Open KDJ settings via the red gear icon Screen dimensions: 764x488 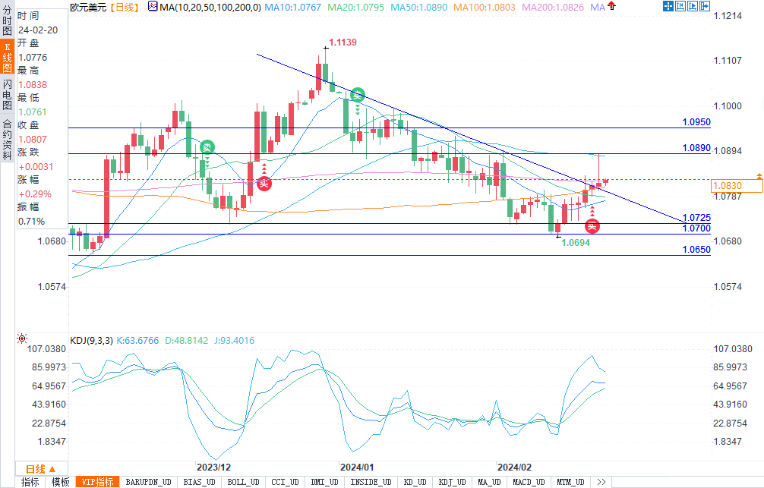[x=22, y=339]
